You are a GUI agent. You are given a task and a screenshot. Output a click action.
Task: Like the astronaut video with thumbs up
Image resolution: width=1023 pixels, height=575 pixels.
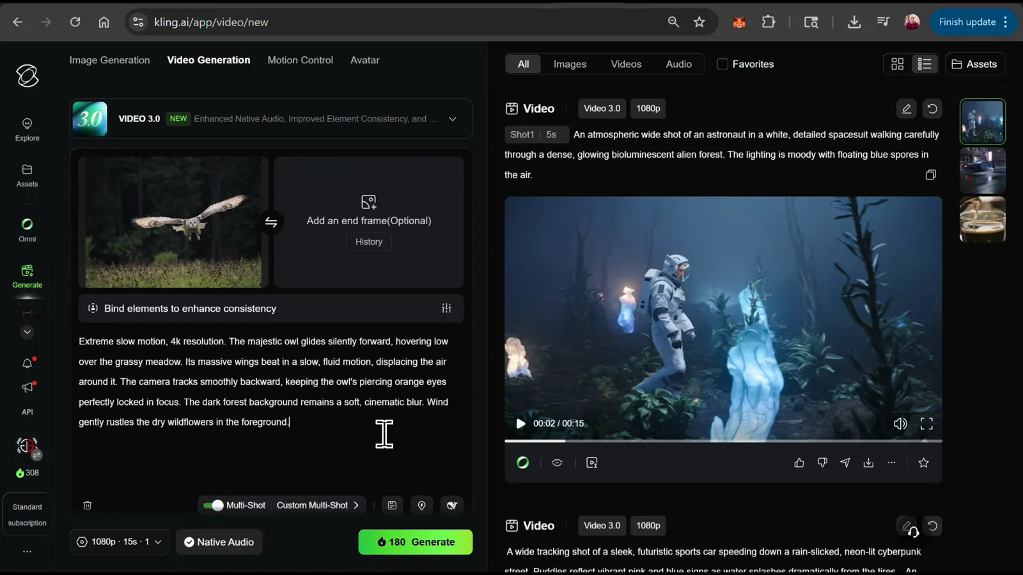tap(799, 463)
